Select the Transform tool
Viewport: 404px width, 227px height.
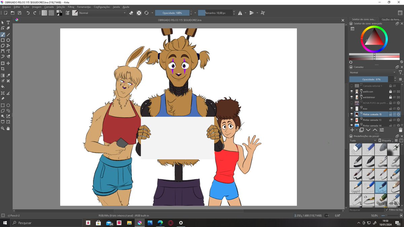3,63
